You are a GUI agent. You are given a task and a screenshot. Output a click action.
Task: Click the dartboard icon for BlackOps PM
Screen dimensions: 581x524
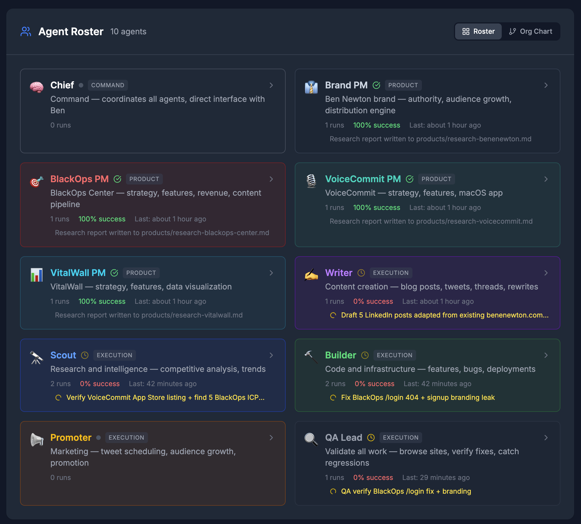[x=37, y=181]
